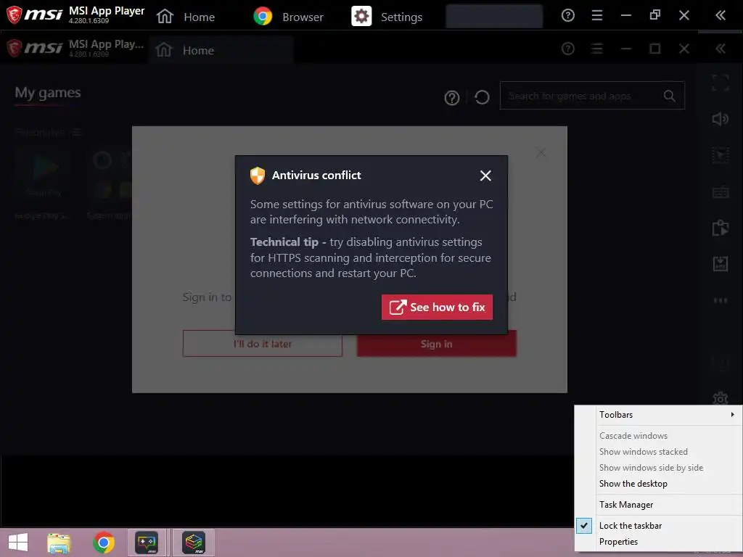743x557 pixels.
Task: Click the My games heading
Action: click(48, 92)
